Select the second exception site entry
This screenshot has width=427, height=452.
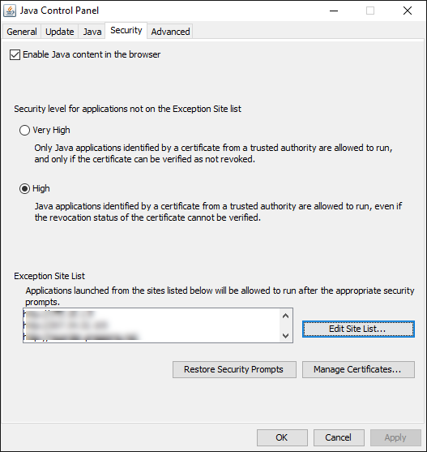coord(152,325)
